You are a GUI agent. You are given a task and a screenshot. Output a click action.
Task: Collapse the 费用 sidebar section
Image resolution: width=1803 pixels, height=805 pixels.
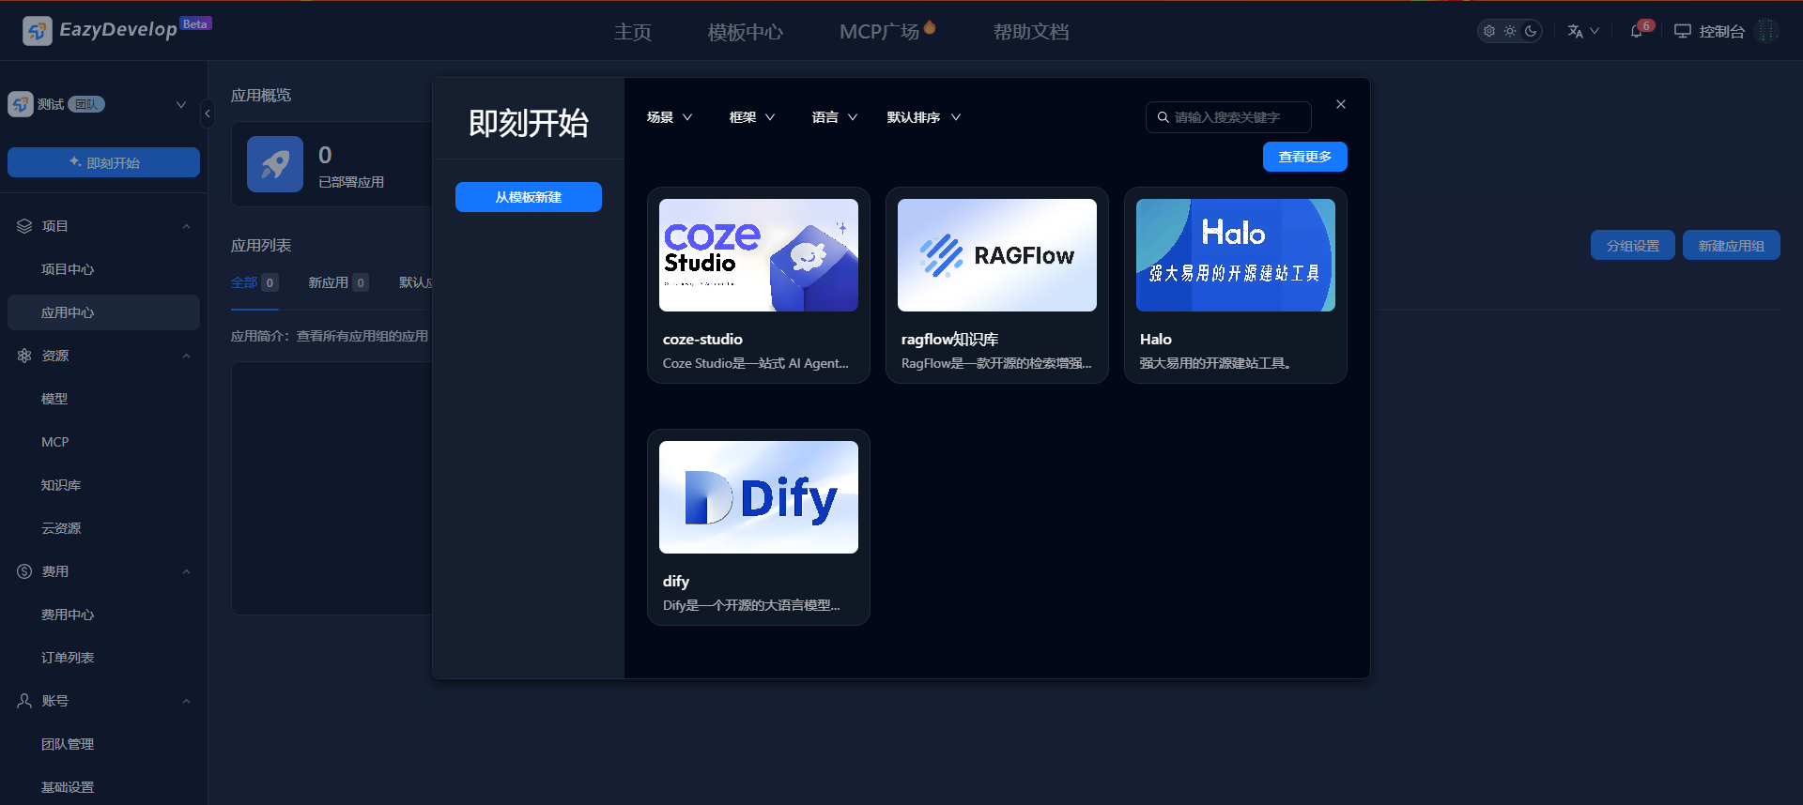point(186,571)
